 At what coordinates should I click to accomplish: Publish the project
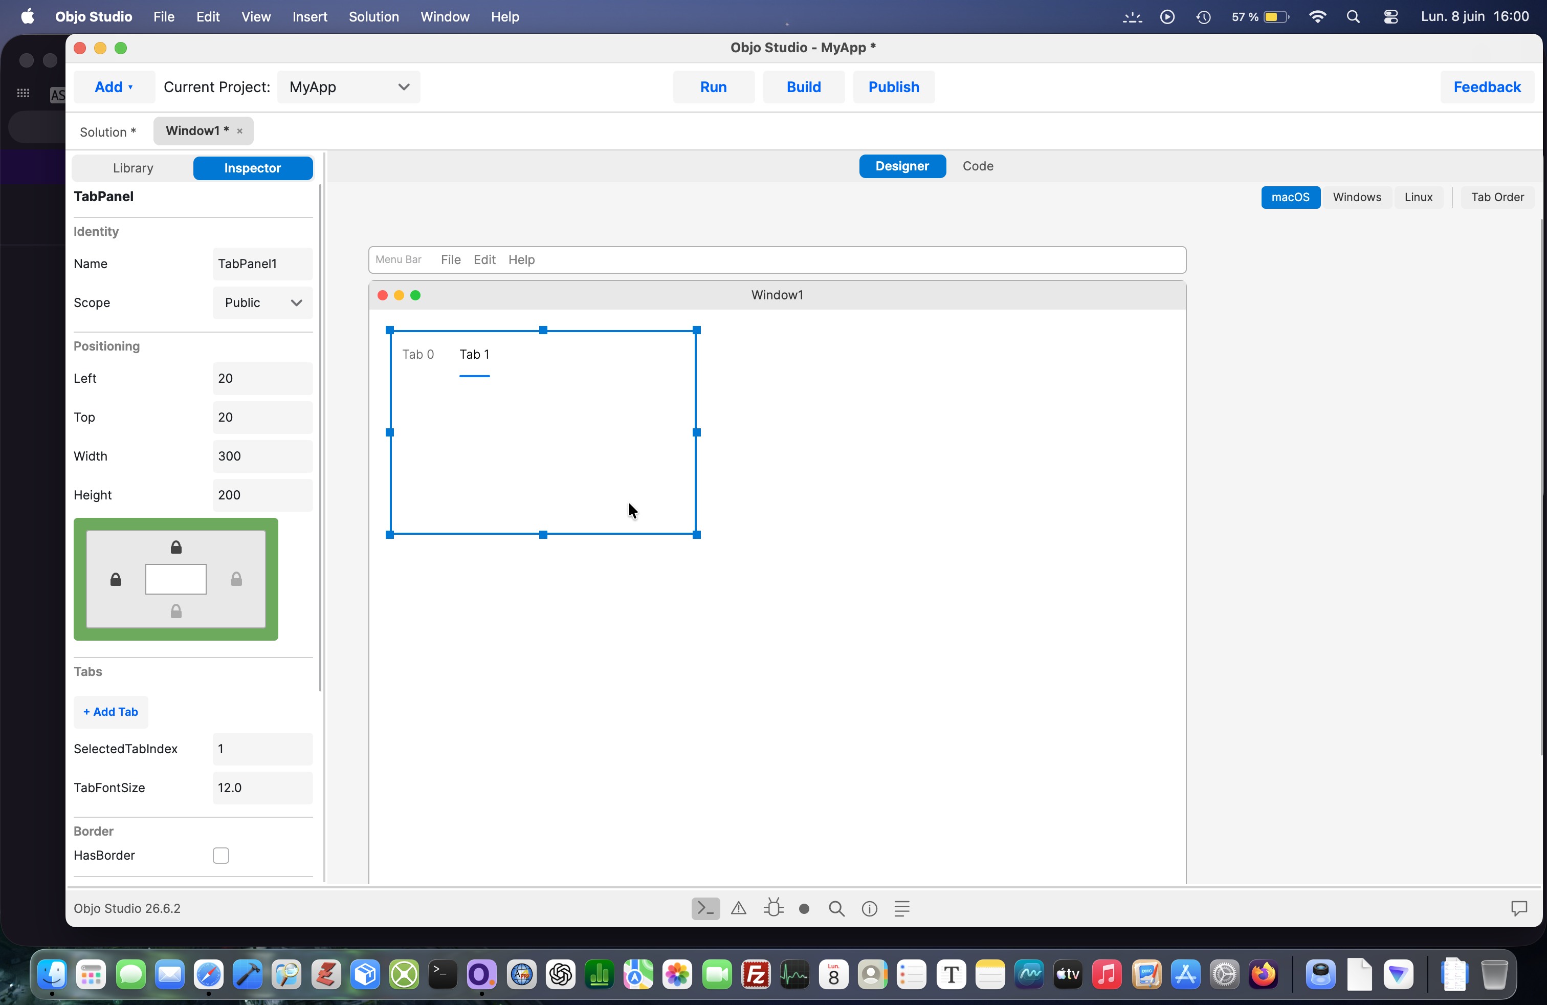(894, 87)
